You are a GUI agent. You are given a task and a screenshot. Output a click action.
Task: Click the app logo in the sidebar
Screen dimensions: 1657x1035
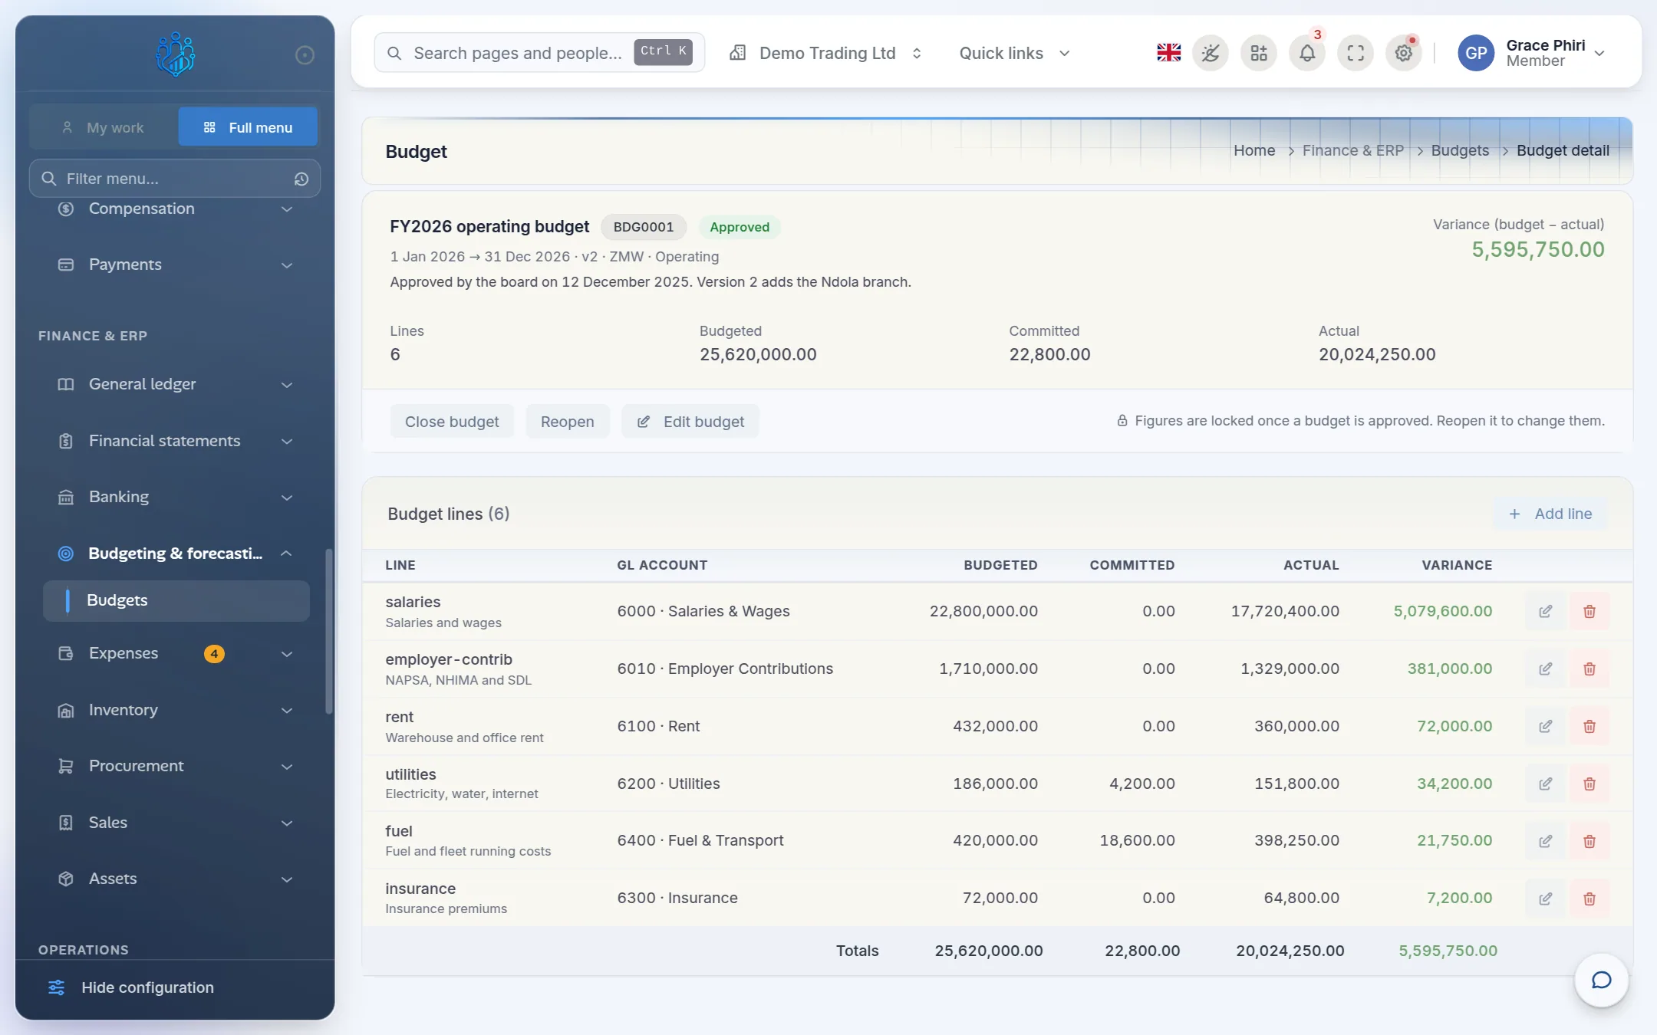(x=175, y=54)
